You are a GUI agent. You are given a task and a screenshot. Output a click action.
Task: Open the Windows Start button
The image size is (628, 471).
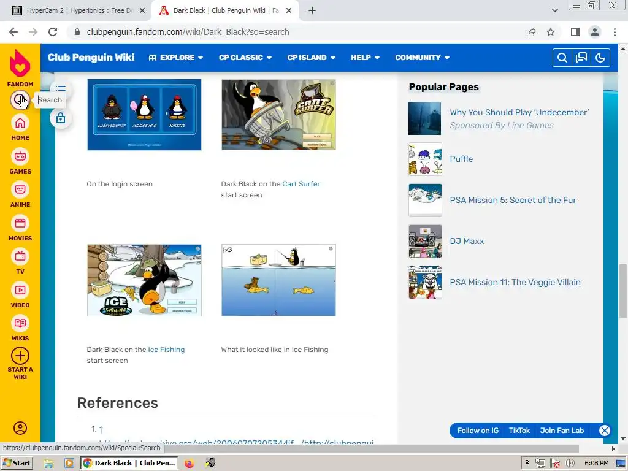point(17,463)
